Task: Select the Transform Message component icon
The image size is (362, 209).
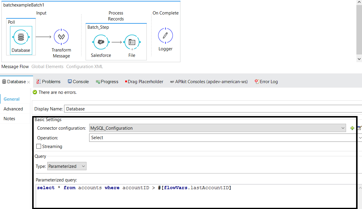Action: coord(61,37)
